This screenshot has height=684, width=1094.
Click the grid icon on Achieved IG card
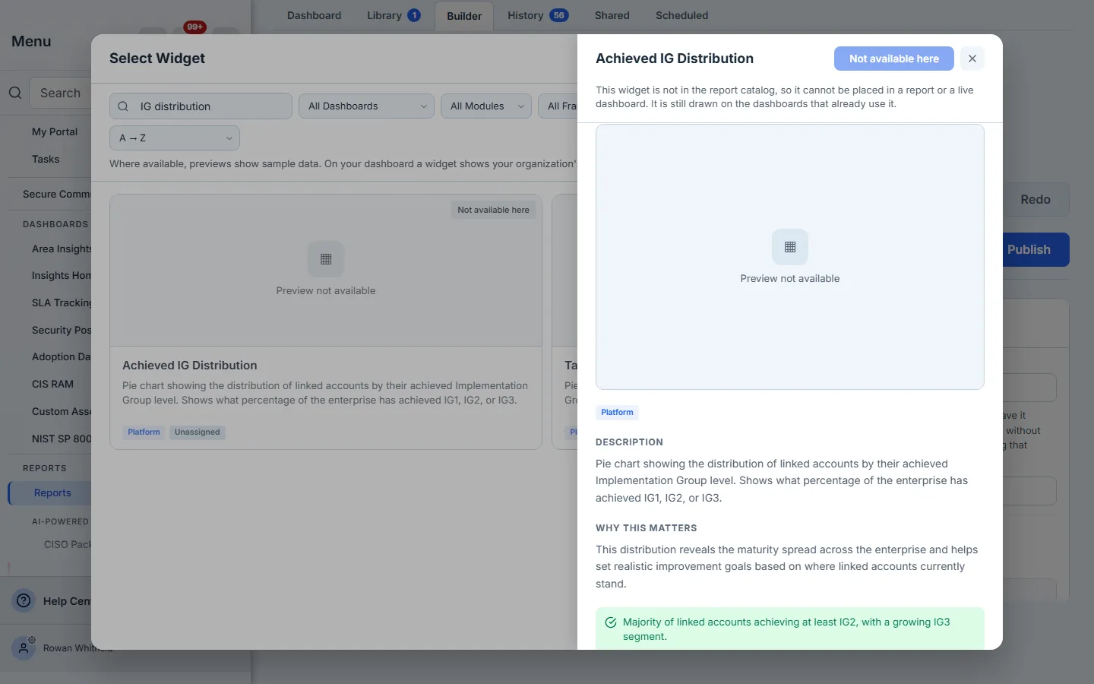coord(326,259)
